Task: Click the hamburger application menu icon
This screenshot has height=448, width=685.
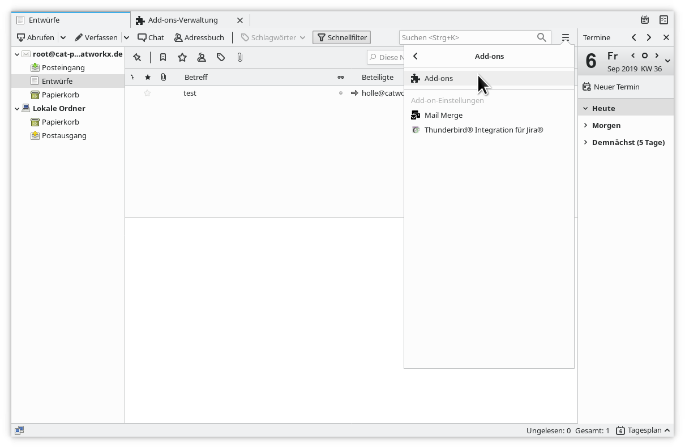Action: pos(565,37)
